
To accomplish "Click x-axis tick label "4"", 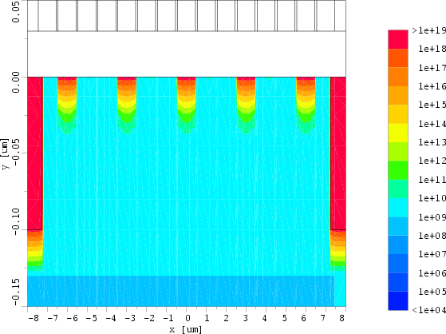I will 265,318.
